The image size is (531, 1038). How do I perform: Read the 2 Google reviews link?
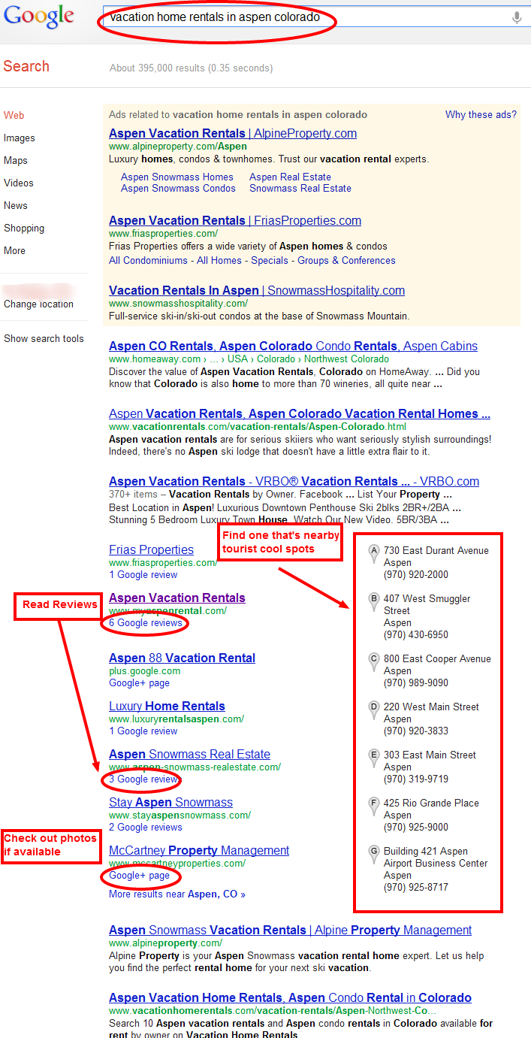pyautogui.click(x=146, y=828)
